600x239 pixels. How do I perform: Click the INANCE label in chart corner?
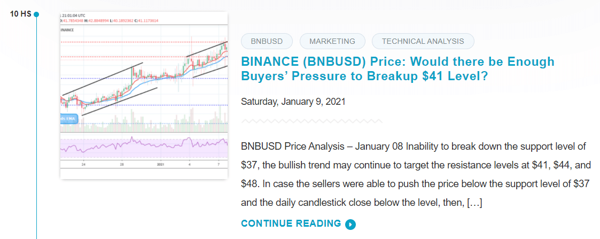(x=67, y=30)
